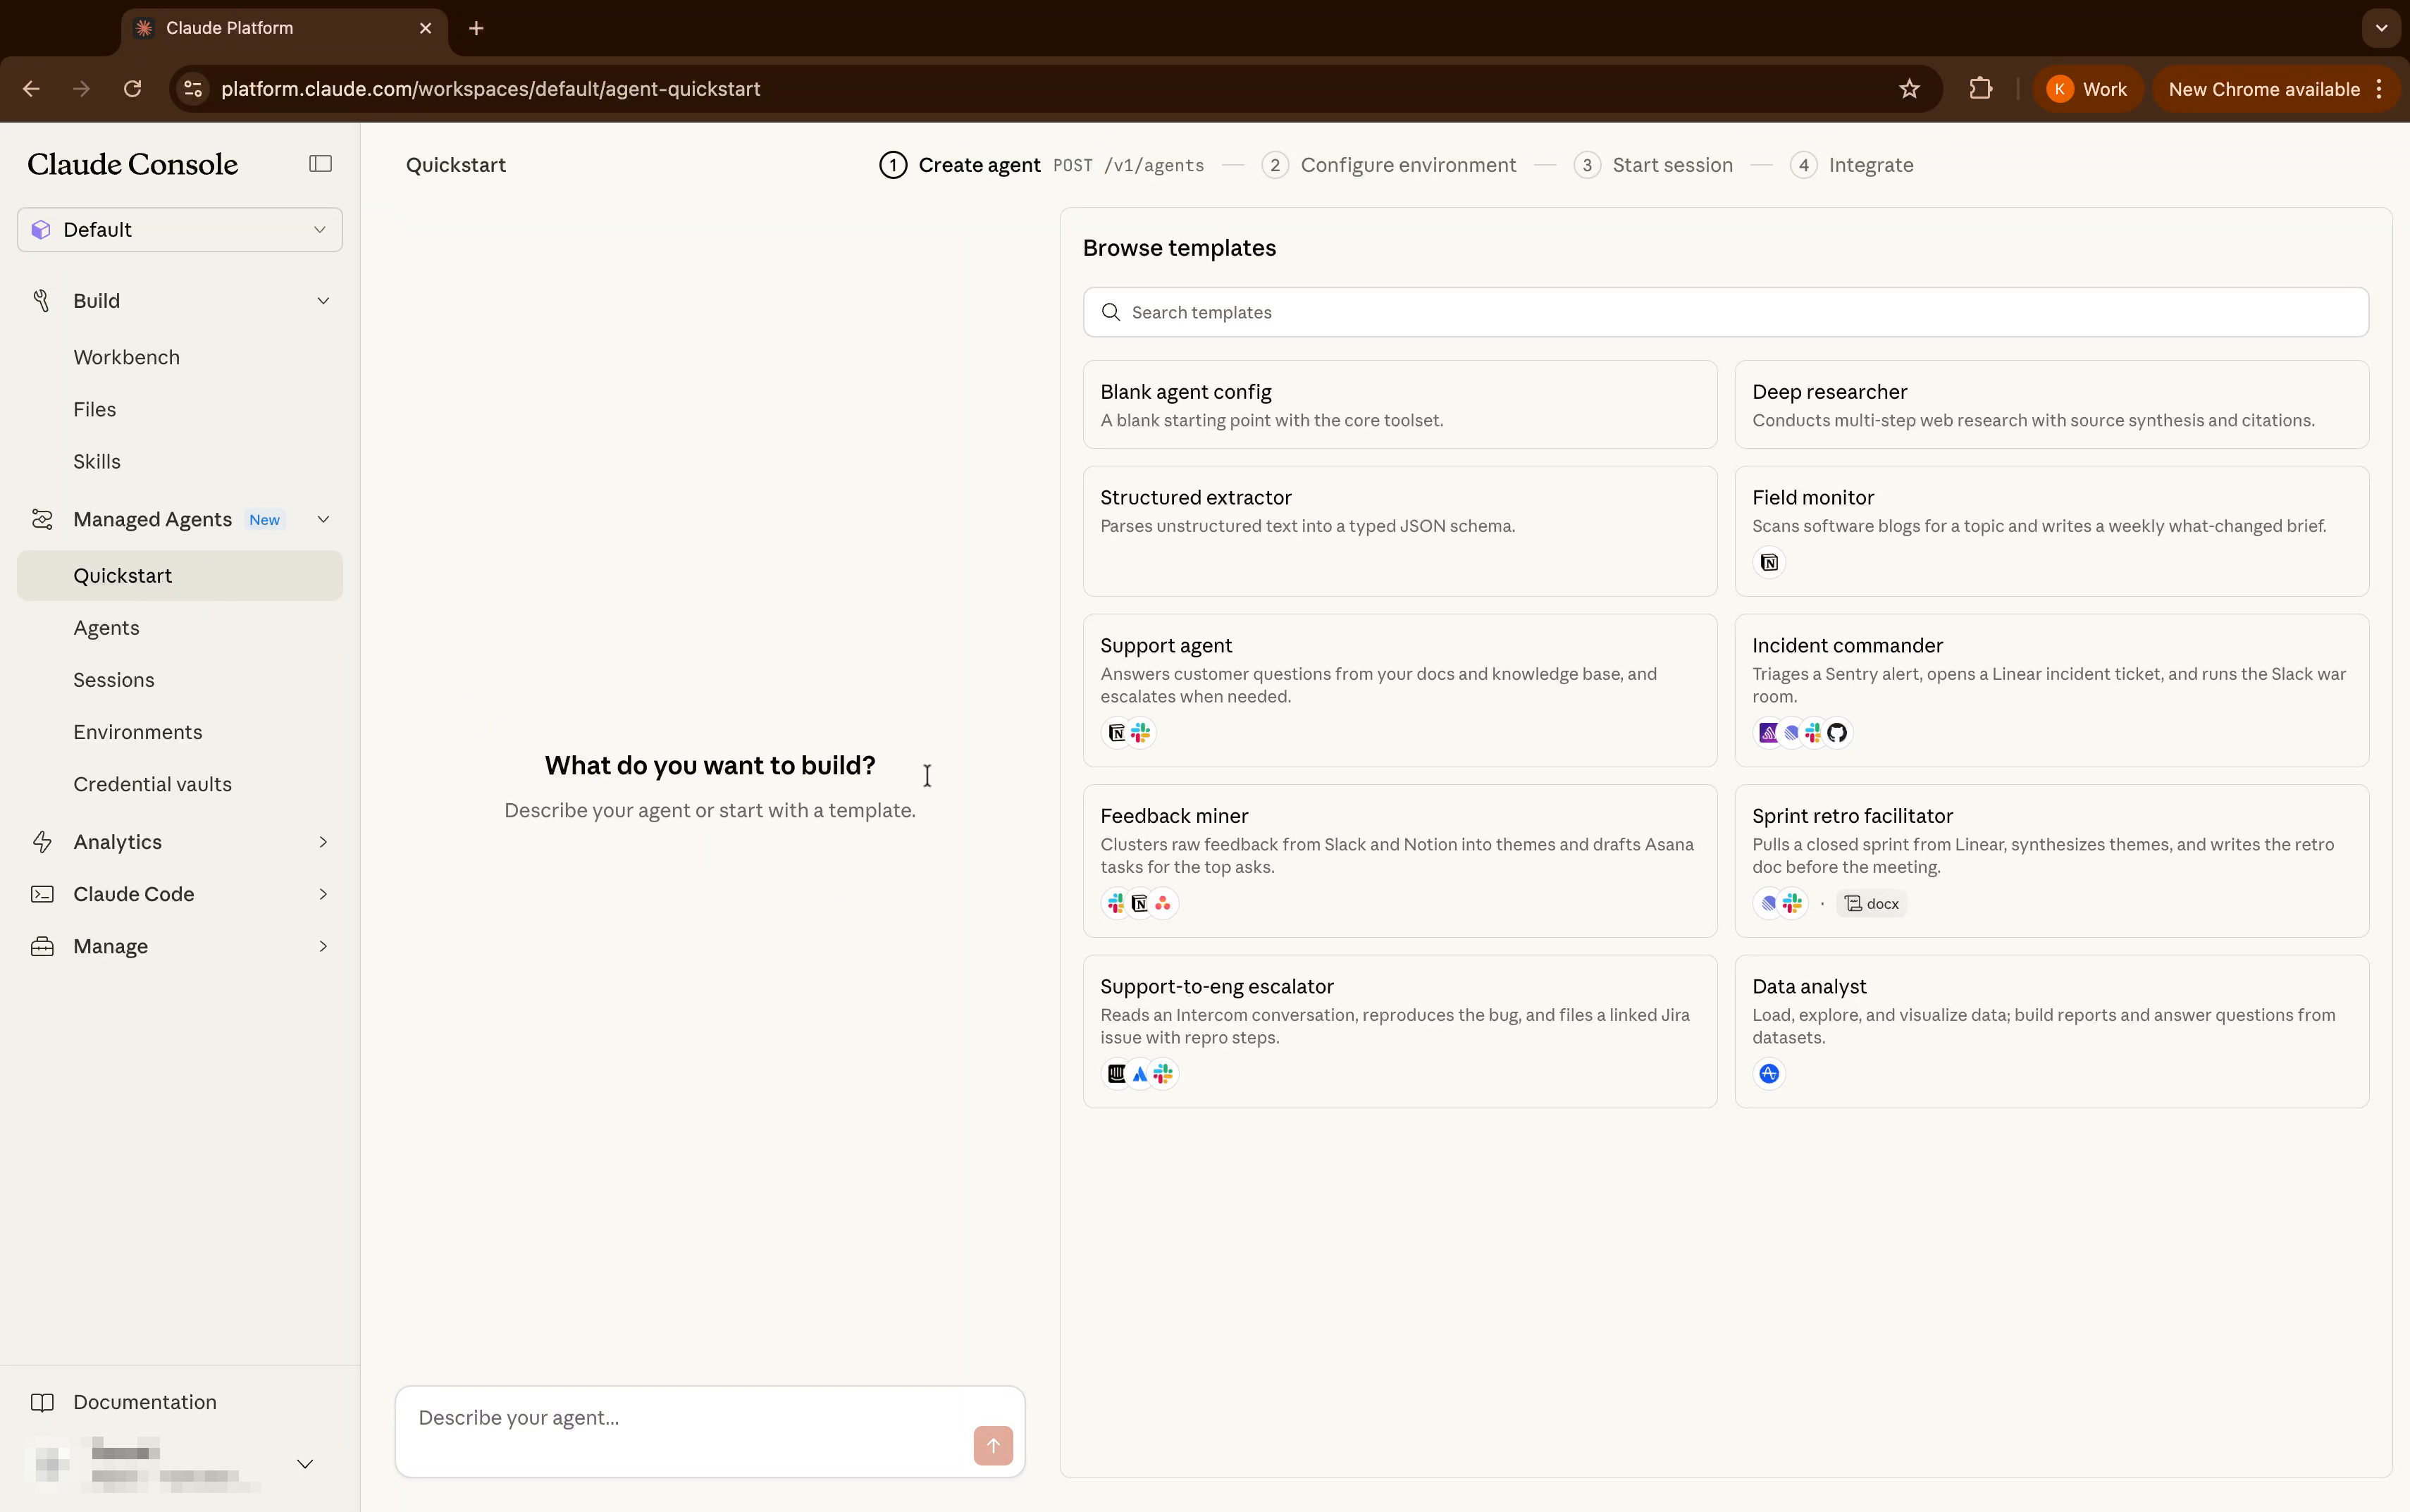
Task: Click the Asana icon in Feedback miner card
Action: tap(1162, 903)
